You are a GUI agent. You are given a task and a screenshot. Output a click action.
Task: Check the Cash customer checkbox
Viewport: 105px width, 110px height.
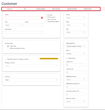click(x=46, y=19)
